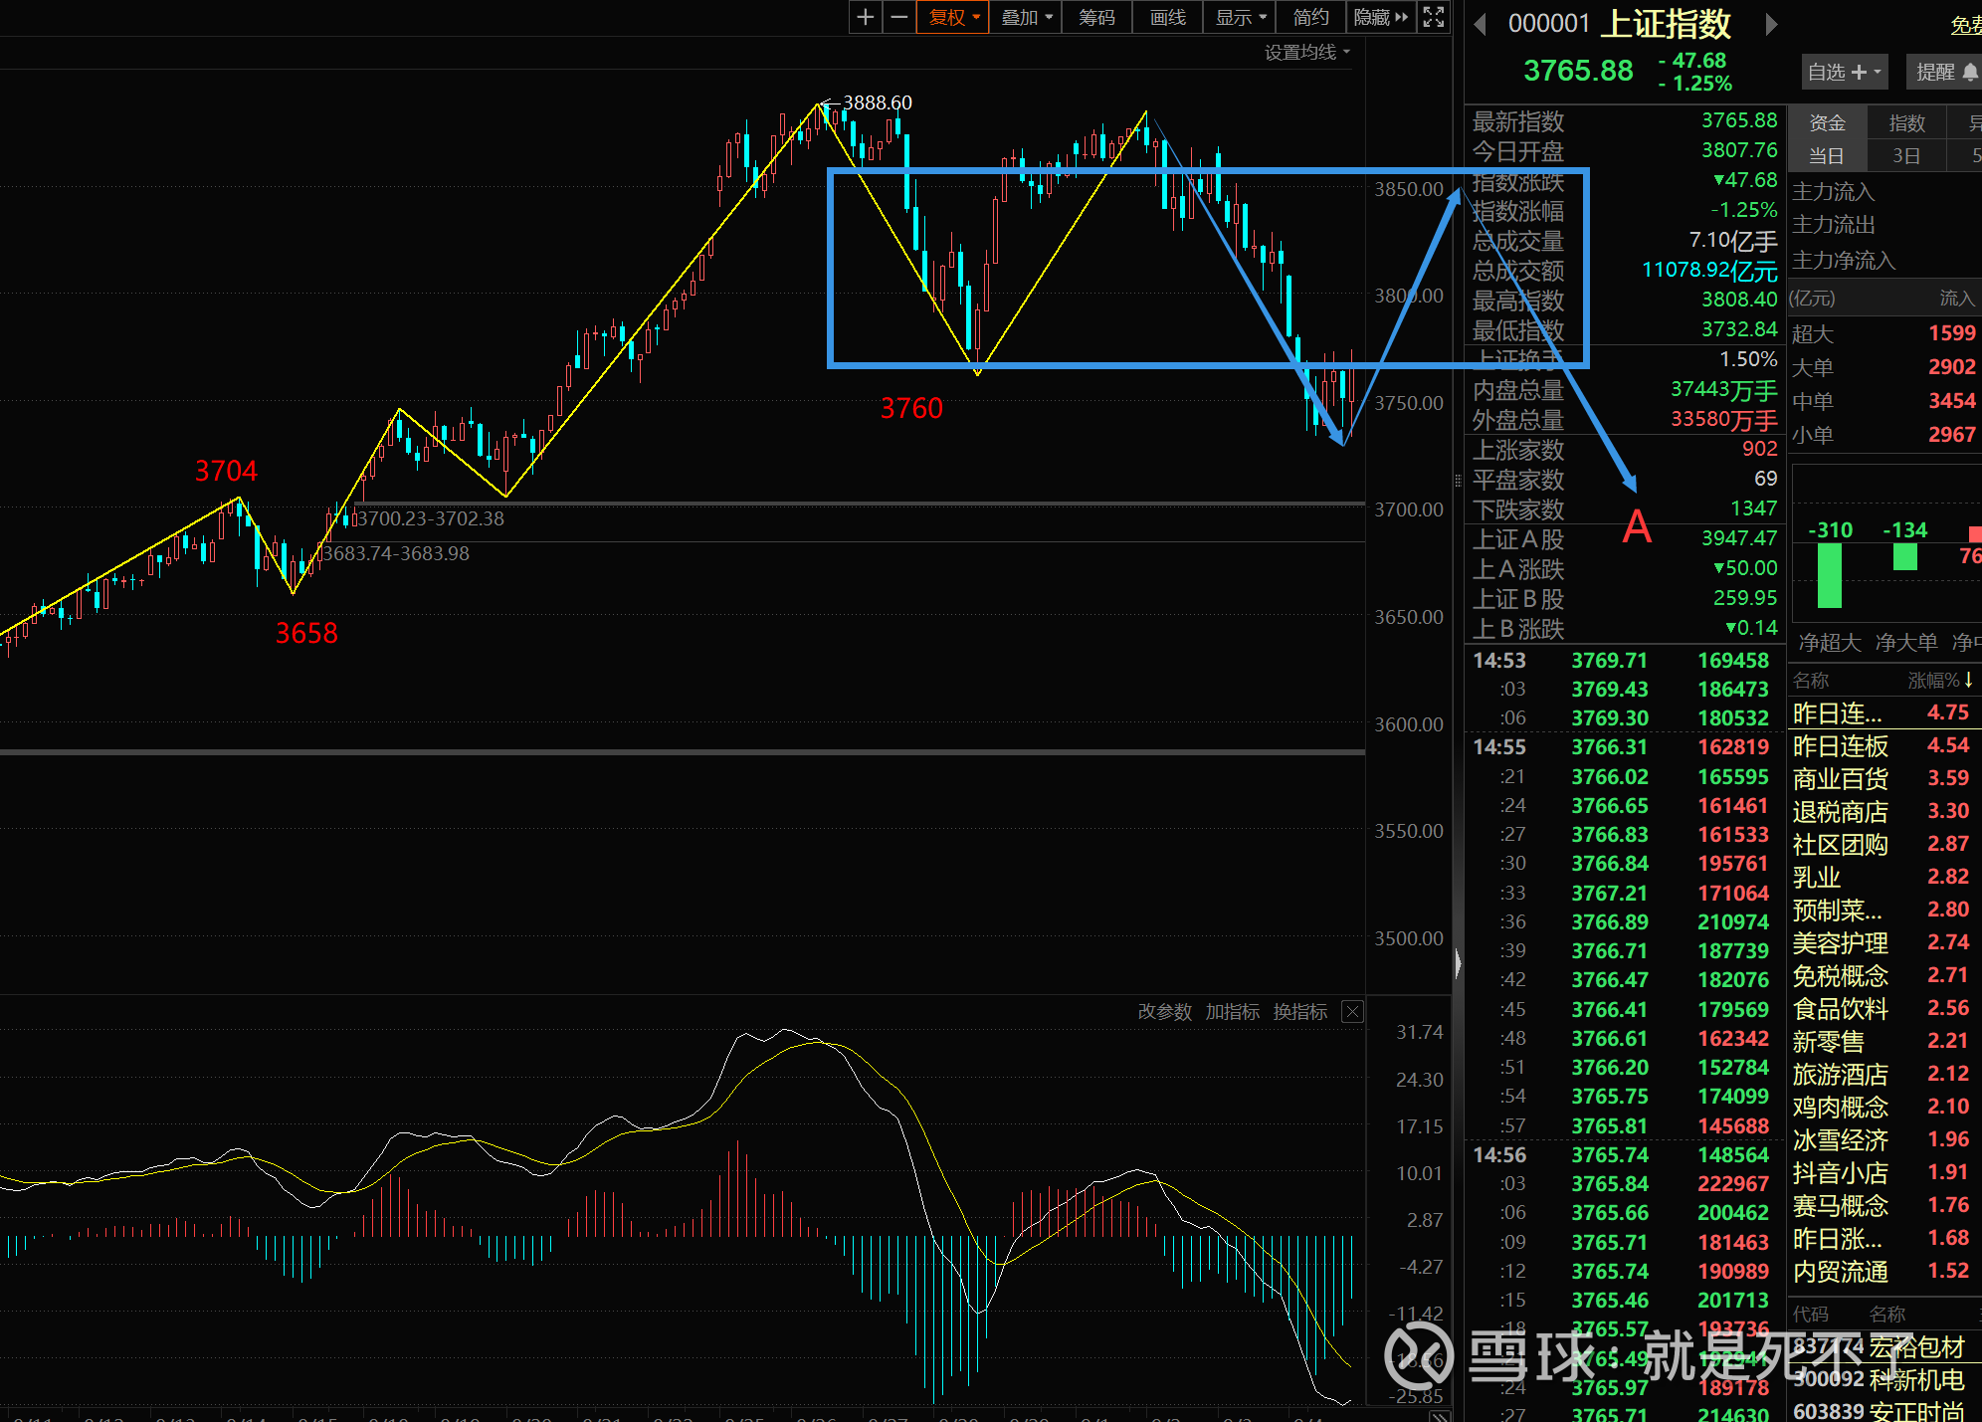Click 改参数 to edit parameters
The image size is (1982, 1422).
tap(1164, 1012)
